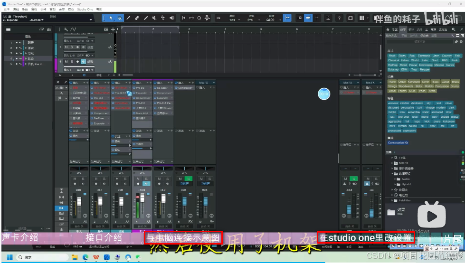Click the wrench icon above tracks

click(66, 29)
